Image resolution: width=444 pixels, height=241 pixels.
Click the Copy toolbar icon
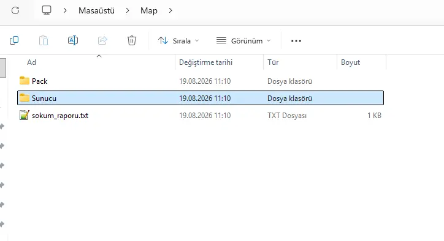[14, 40]
